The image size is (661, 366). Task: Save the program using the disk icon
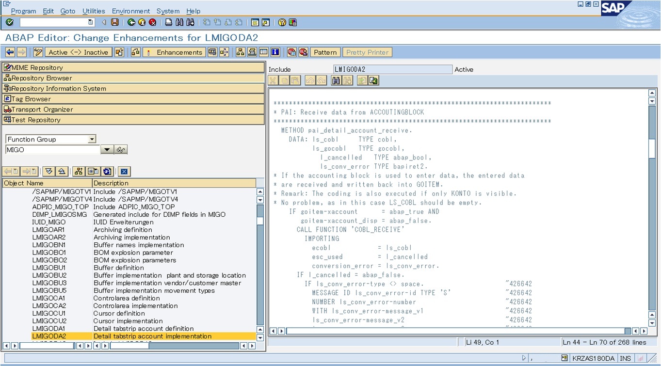(114, 22)
